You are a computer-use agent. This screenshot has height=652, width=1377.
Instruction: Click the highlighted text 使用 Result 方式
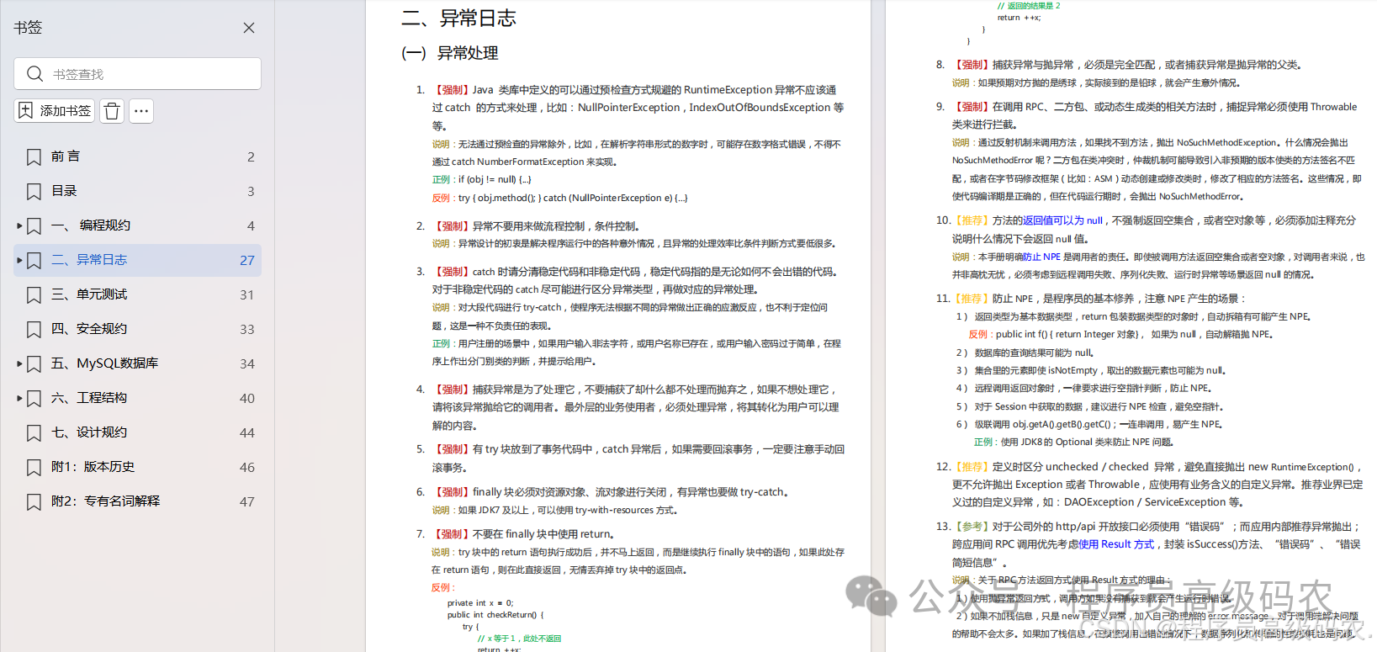(1116, 544)
